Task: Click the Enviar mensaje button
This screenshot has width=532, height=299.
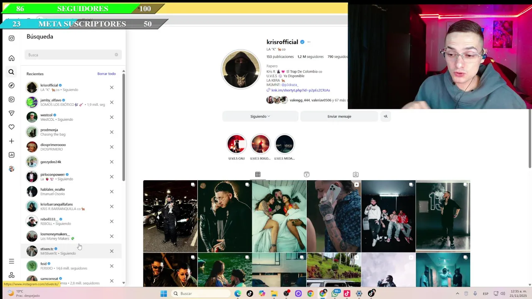Action: point(339,116)
